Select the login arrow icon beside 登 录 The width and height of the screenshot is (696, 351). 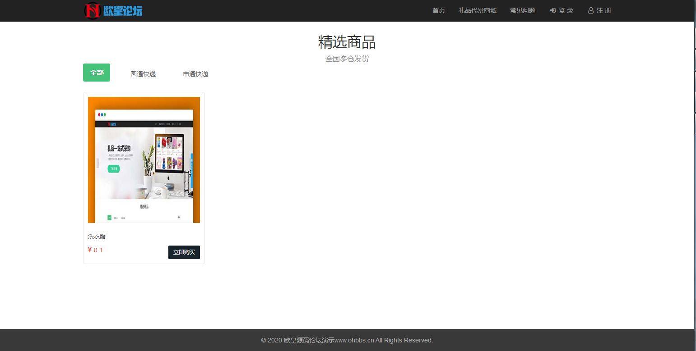(552, 10)
